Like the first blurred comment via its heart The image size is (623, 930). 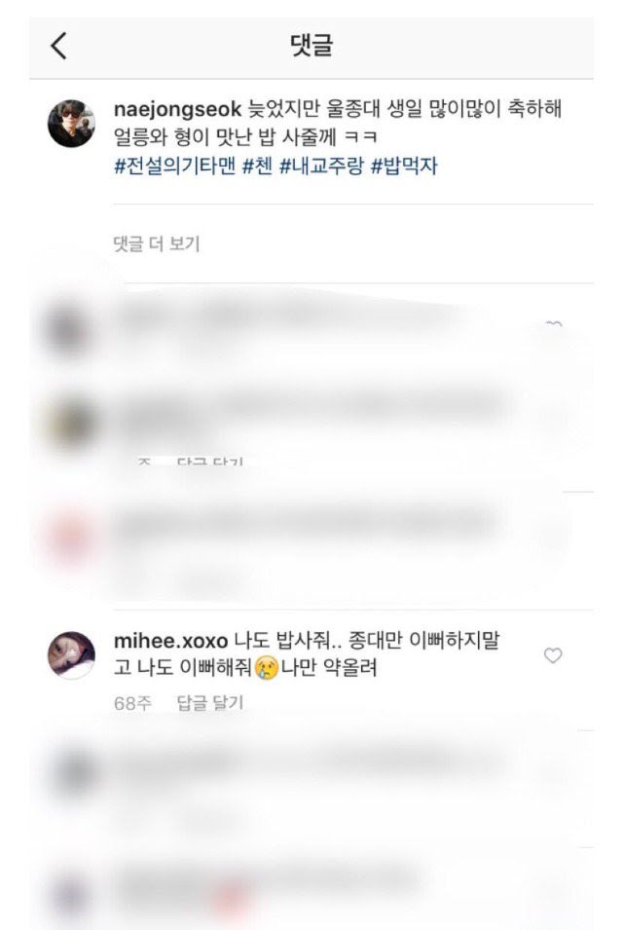553,325
